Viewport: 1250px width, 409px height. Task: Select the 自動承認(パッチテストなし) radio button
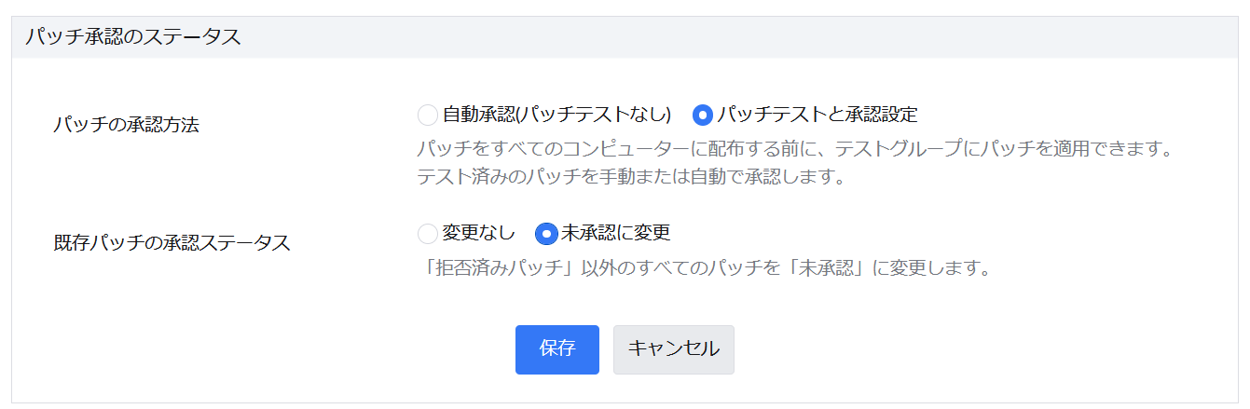point(428,116)
